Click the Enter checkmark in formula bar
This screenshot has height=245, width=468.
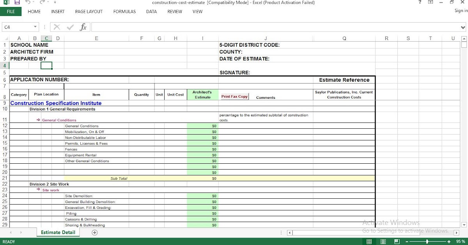70,27
